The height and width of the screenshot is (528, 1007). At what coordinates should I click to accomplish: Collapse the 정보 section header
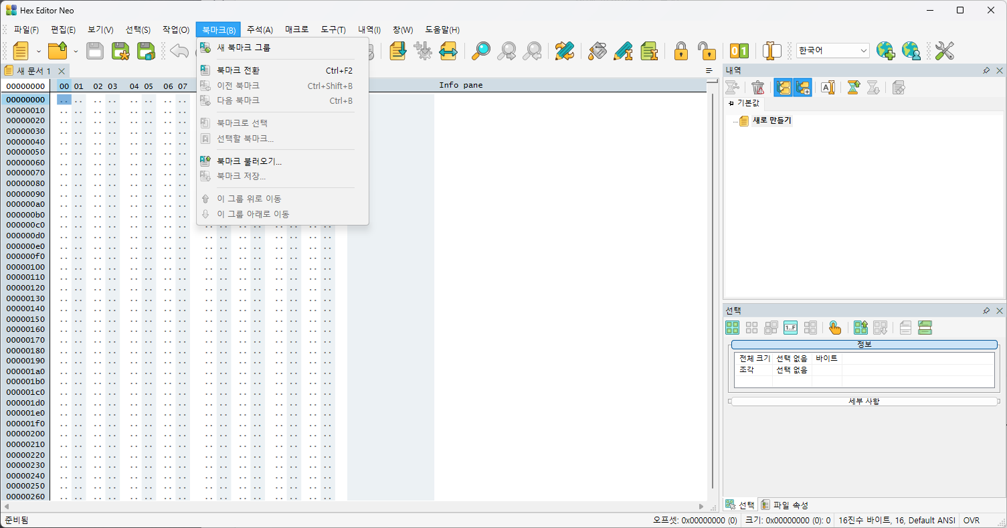(864, 345)
